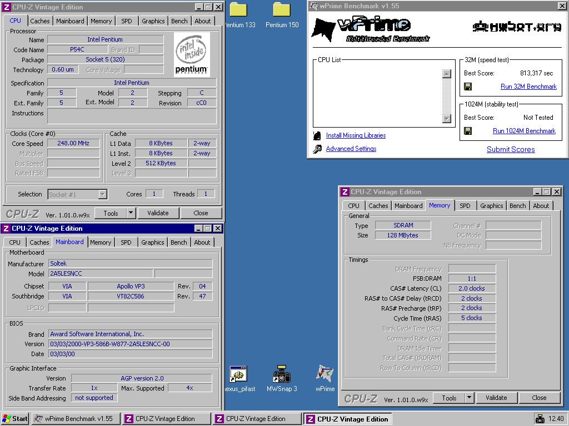Click the 813,317 sec best score value
569x426 pixels.
pos(536,73)
